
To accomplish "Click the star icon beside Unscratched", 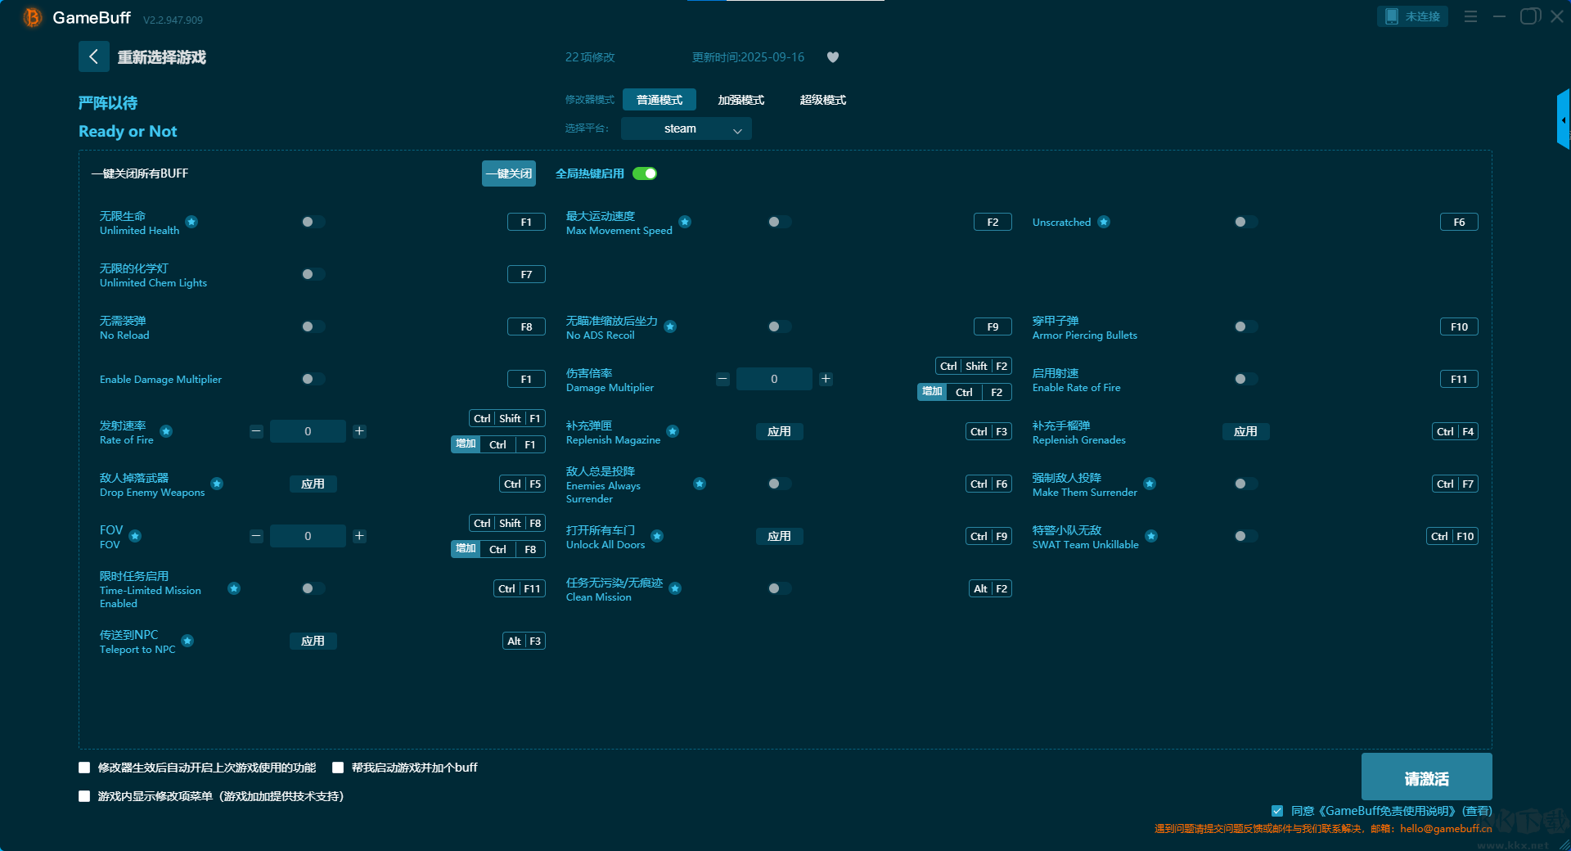I will 1104,222.
